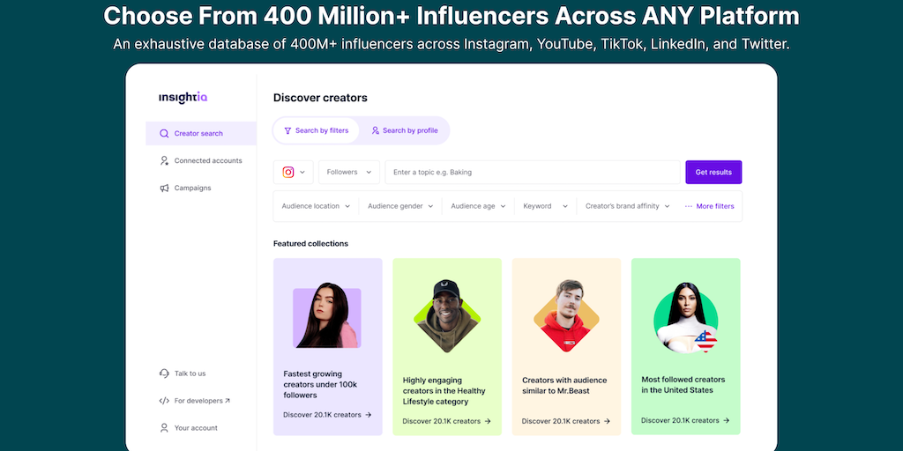Expand the Audience location filter

(x=316, y=206)
